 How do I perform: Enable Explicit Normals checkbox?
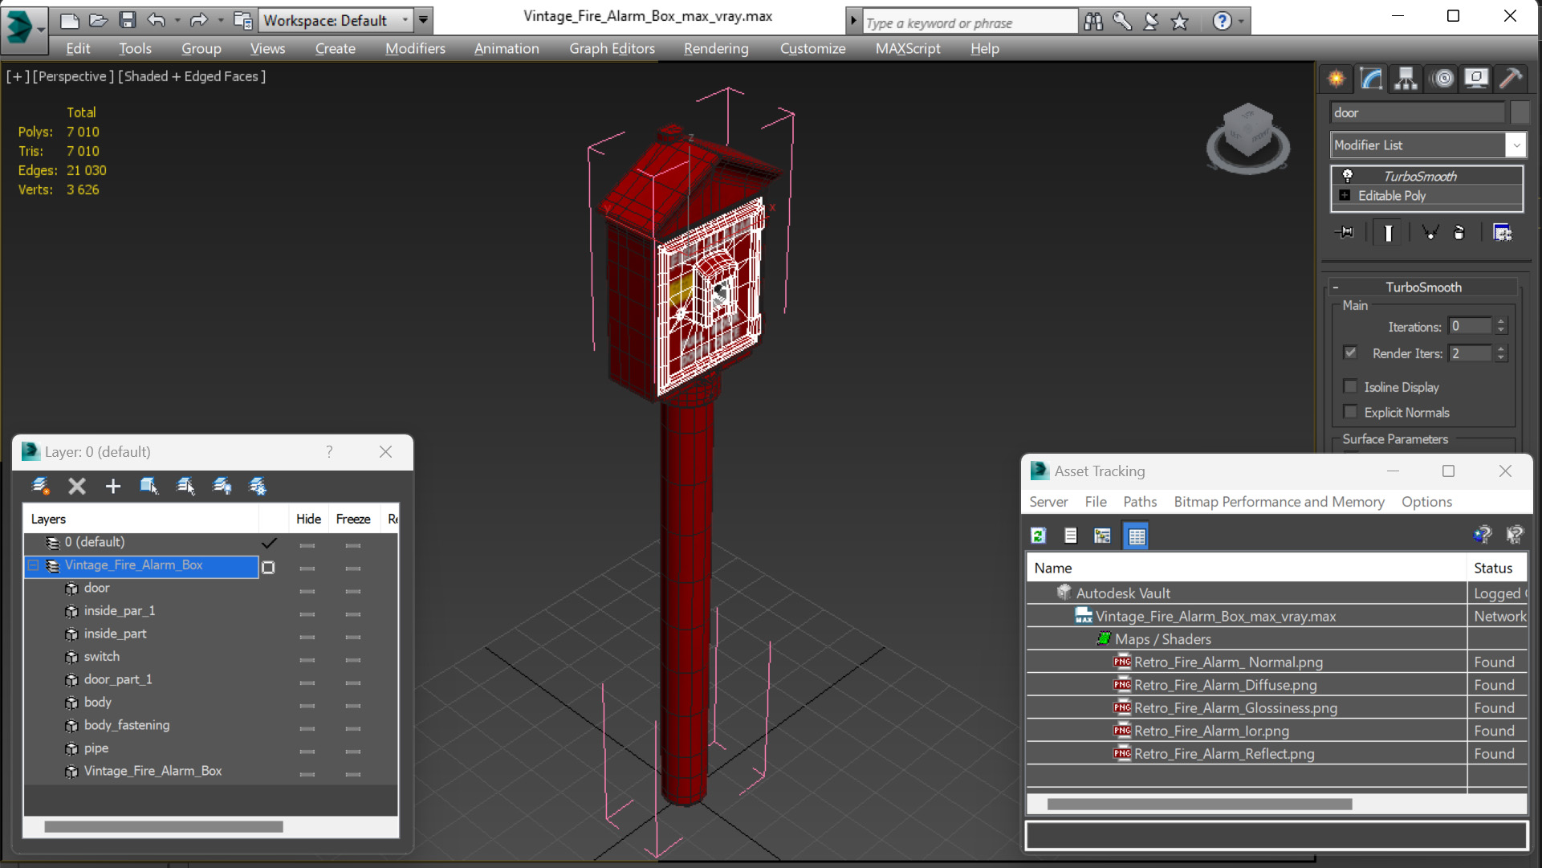[1352, 412]
